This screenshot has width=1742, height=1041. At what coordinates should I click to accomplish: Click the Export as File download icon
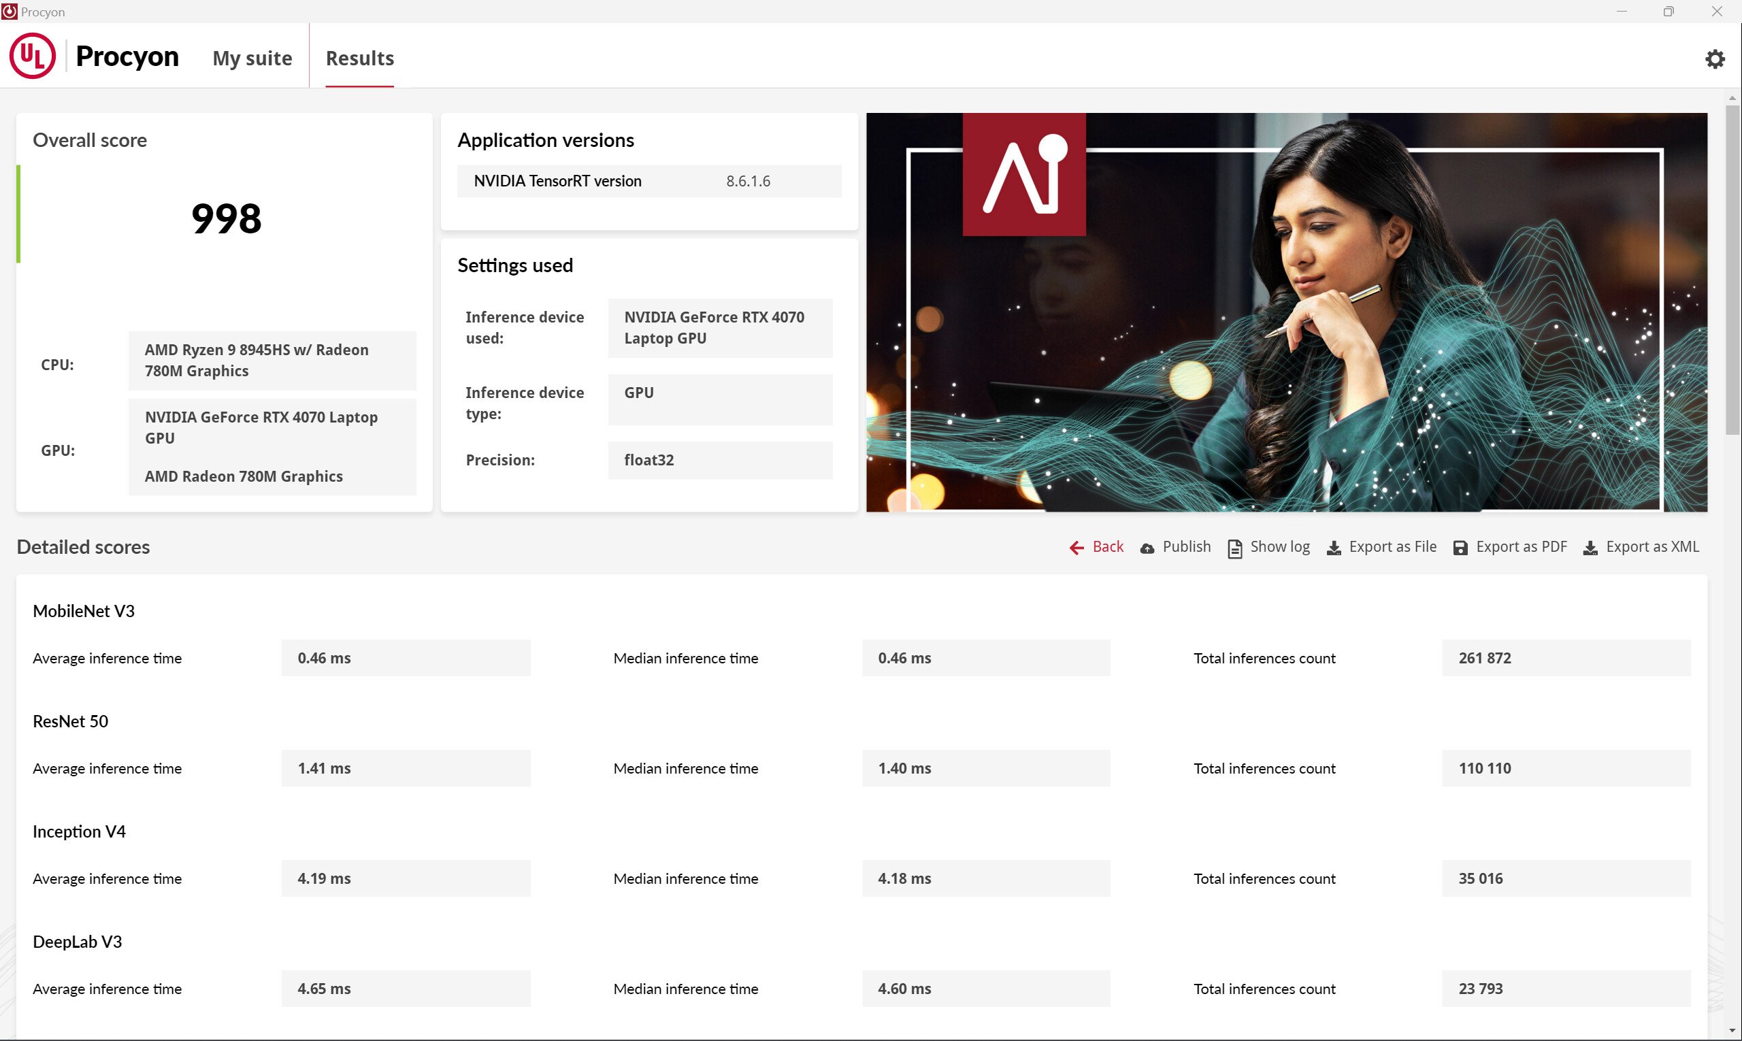[1334, 548]
